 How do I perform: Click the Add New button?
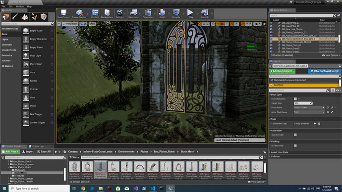click(10, 152)
